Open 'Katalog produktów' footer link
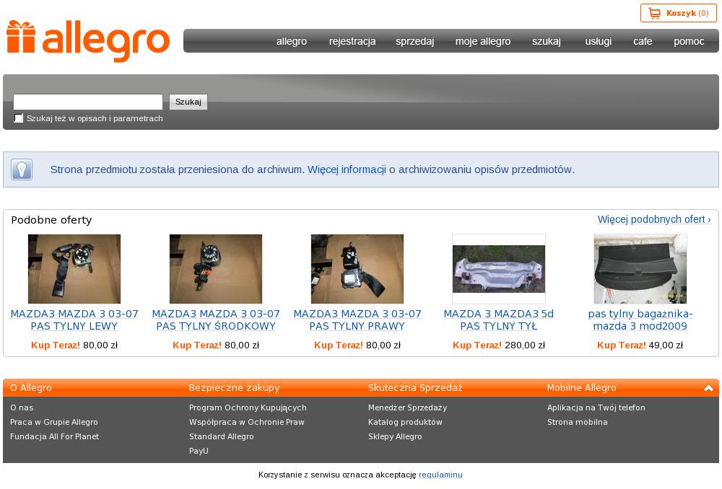The height and width of the screenshot is (489, 722). coord(405,422)
